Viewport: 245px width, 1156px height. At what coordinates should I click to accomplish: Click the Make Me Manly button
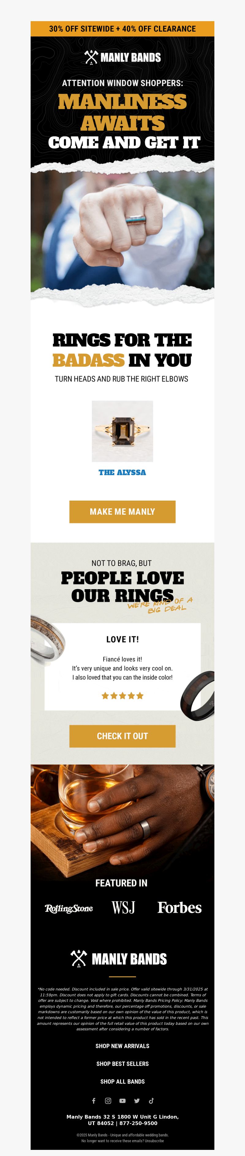click(x=123, y=512)
